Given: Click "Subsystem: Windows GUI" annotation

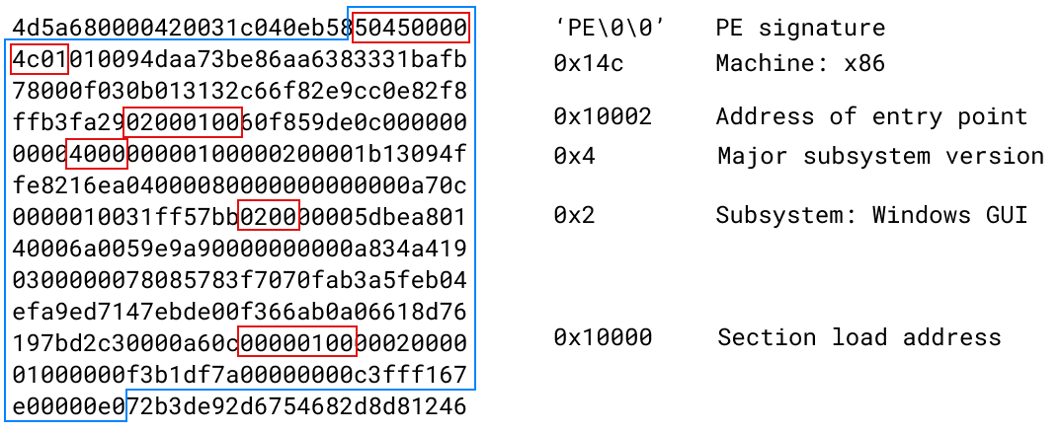Looking at the screenshot, I should click(x=872, y=215).
